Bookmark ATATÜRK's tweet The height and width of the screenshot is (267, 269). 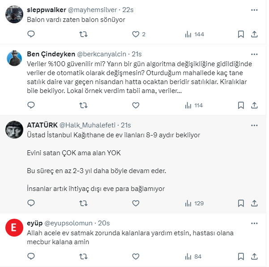click(241, 203)
